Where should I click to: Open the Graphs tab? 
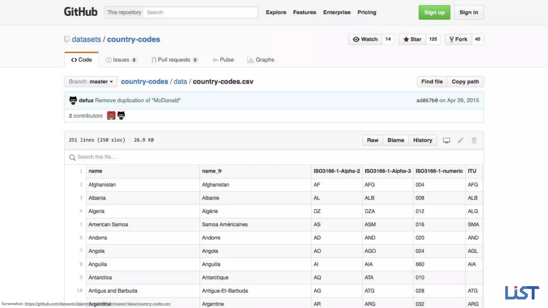point(261,60)
